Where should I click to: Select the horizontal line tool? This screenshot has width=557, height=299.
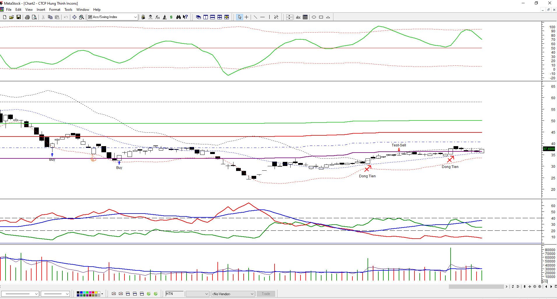(x=262, y=17)
